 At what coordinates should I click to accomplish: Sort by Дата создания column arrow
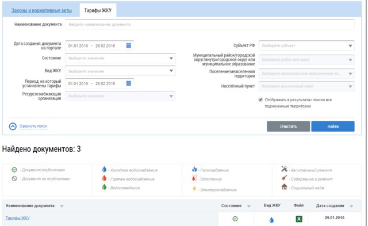click(x=351, y=206)
